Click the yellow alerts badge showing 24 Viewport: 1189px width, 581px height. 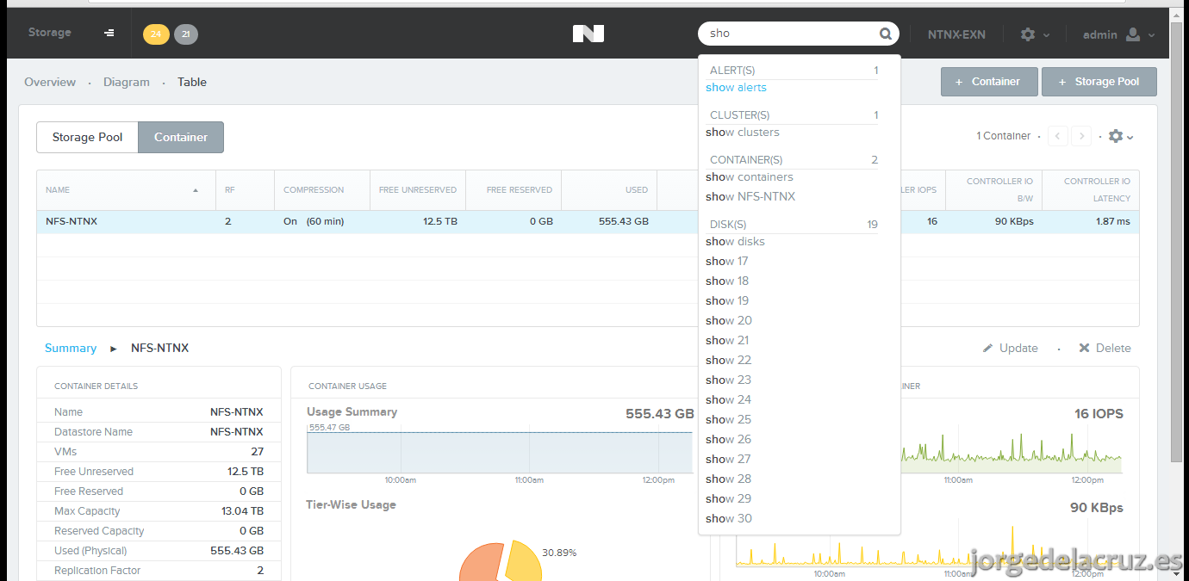click(156, 34)
